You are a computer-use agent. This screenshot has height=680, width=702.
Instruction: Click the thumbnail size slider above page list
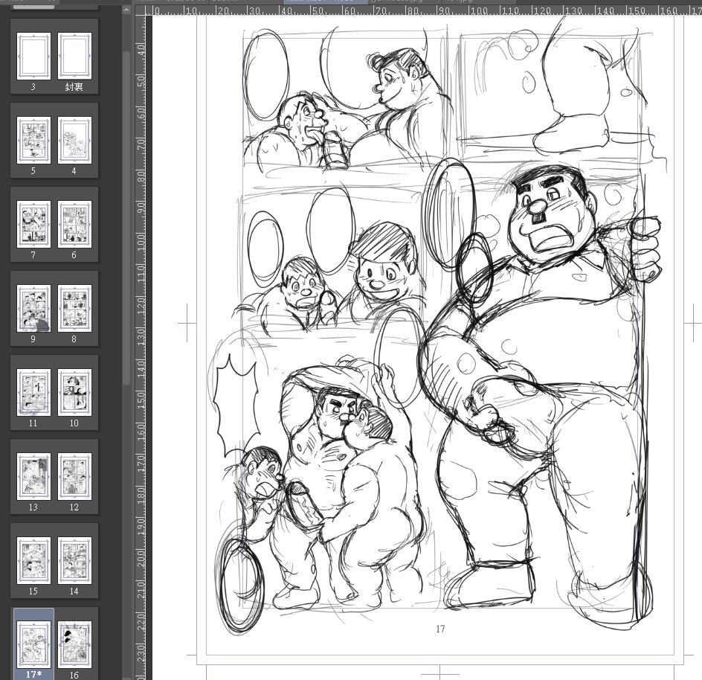pos(33,6)
